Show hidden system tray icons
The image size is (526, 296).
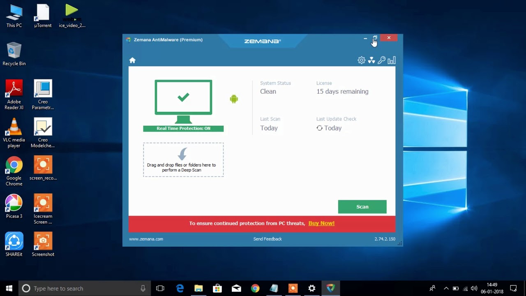click(x=446, y=288)
